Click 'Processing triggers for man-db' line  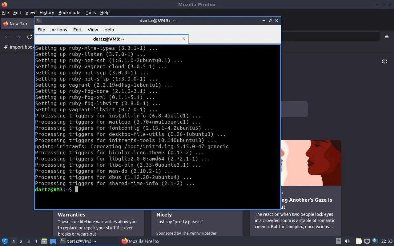click(104, 171)
